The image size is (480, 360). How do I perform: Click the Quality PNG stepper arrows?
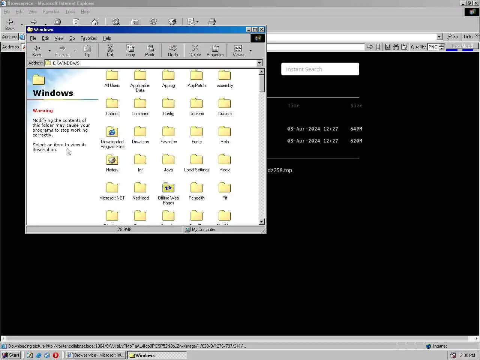[x=441, y=47]
